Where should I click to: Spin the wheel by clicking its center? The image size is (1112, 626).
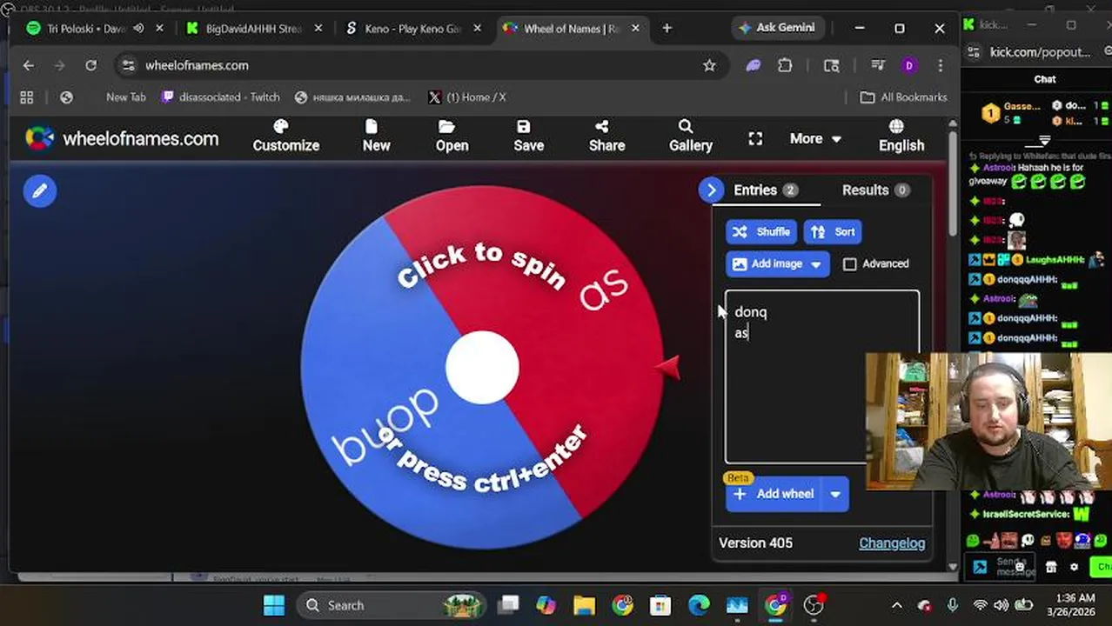click(x=482, y=368)
